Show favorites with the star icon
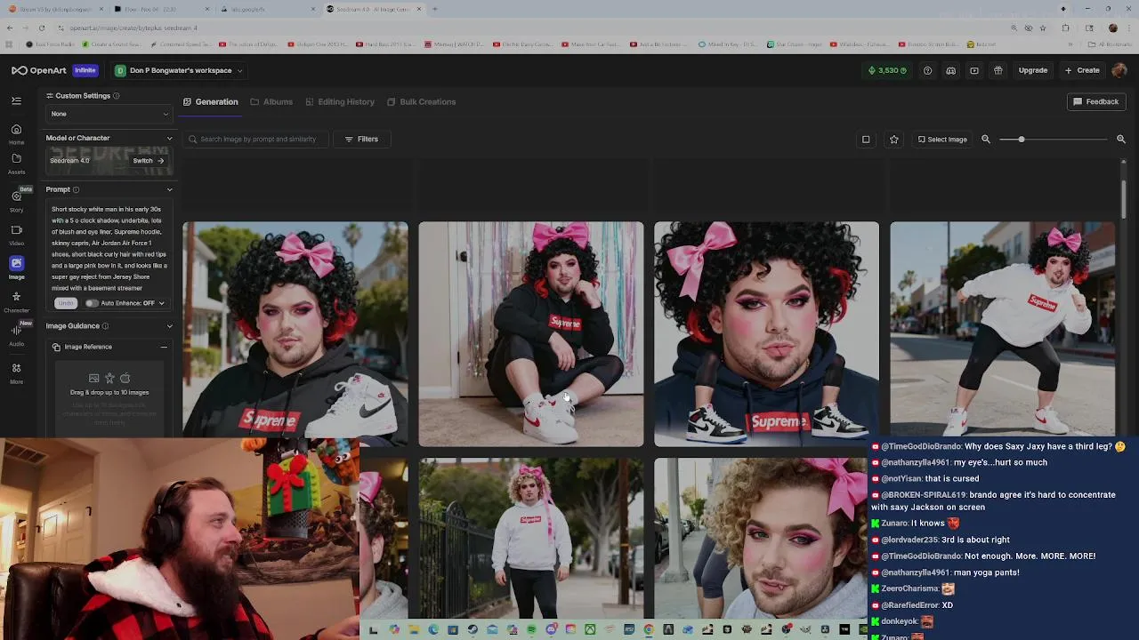Image resolution: width=1139 pixels, height=640 pixels. 893,140
